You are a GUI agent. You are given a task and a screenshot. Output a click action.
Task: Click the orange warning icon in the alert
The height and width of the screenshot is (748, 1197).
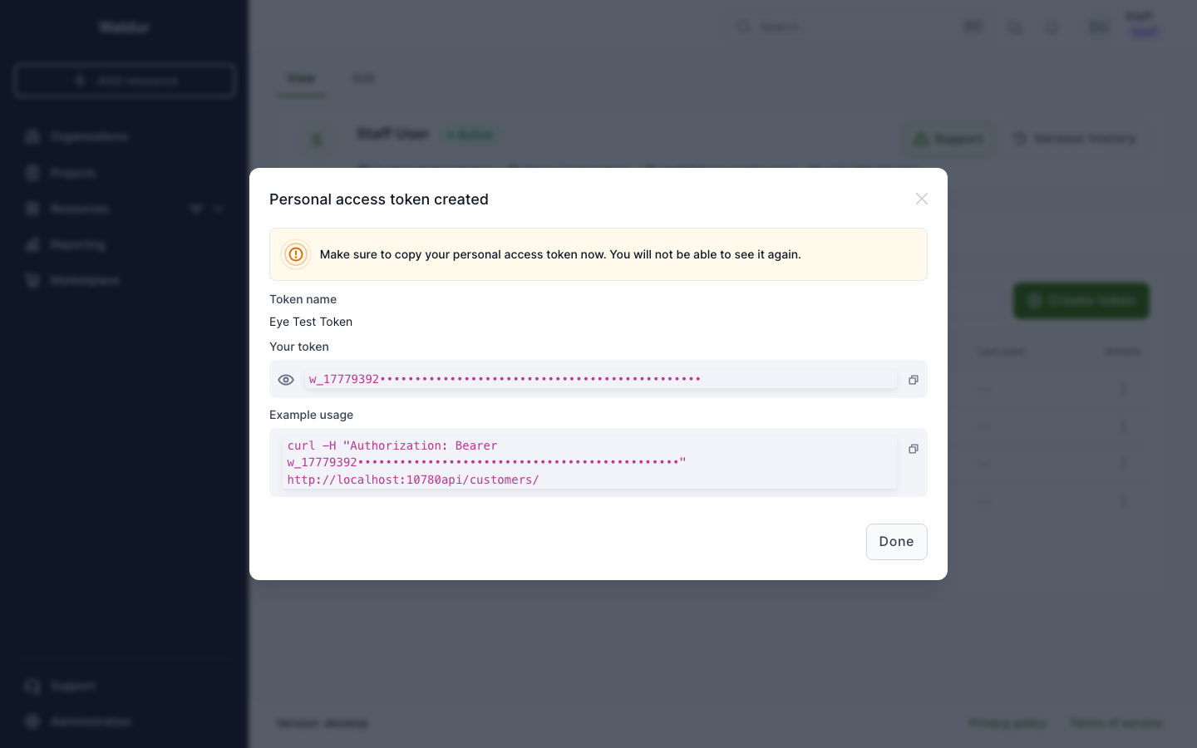pos(296,254)
